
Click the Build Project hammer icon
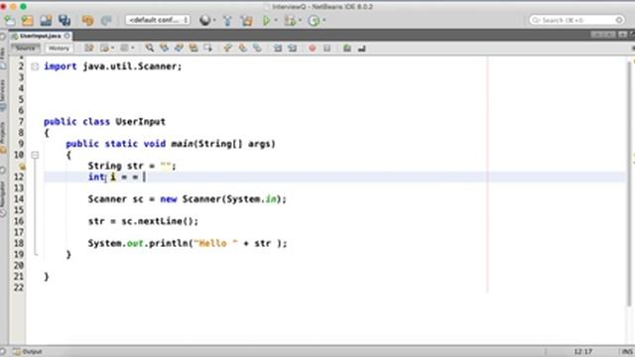pyautogui.click(x=227, y=20)
